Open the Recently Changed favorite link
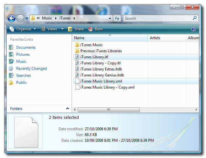 pos(31,68)
